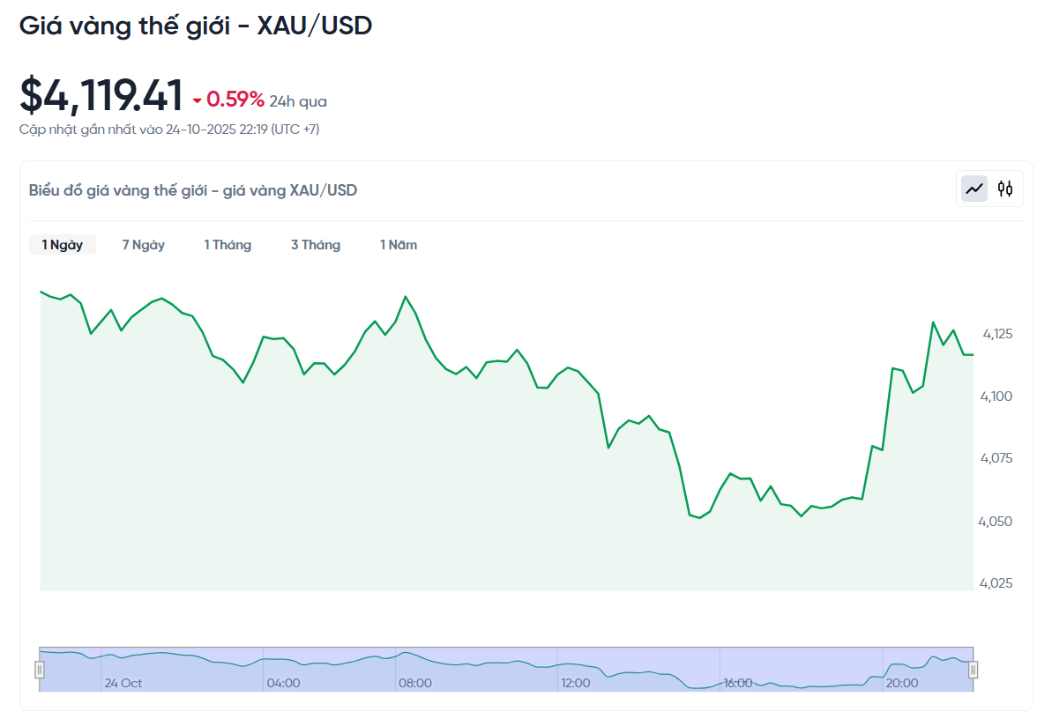The height and width of the screenshot is (719, 1037).
Task: Click the 24 Oct marker in navigator
Action: [x=123, y=683]
